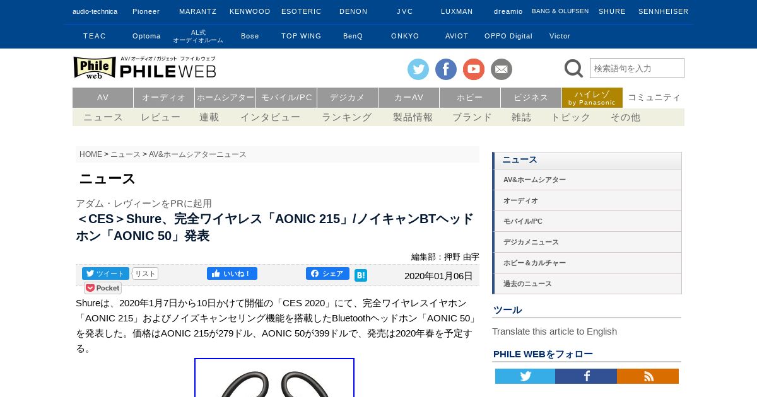Open sidebar オーディオ news category

587,200
